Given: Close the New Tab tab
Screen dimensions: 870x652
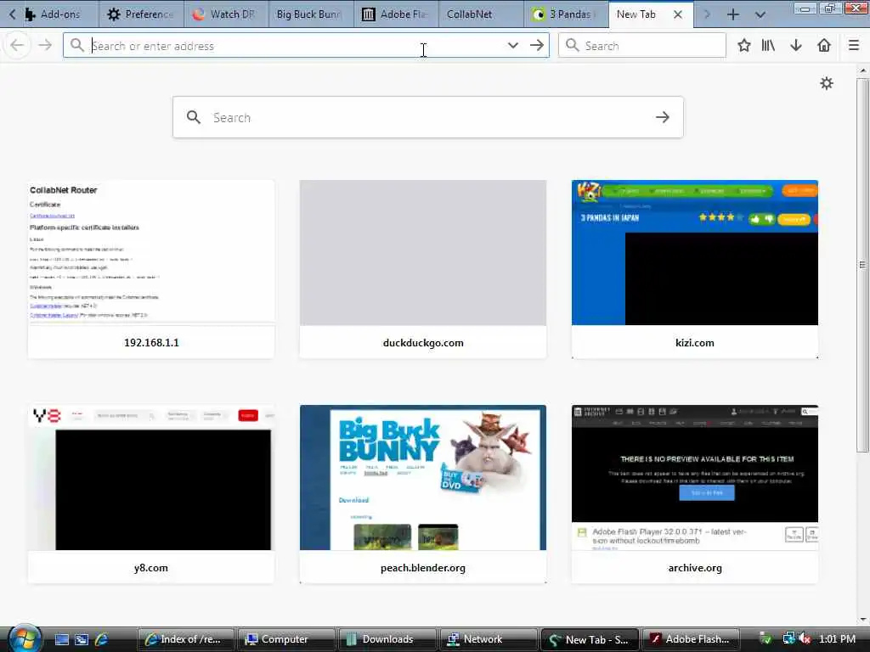Looking at the screenshot, I should (x=678, y=14).
